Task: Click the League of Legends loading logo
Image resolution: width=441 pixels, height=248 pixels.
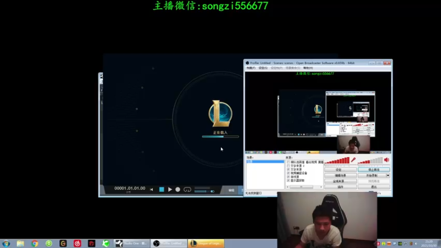Action: 220,114
